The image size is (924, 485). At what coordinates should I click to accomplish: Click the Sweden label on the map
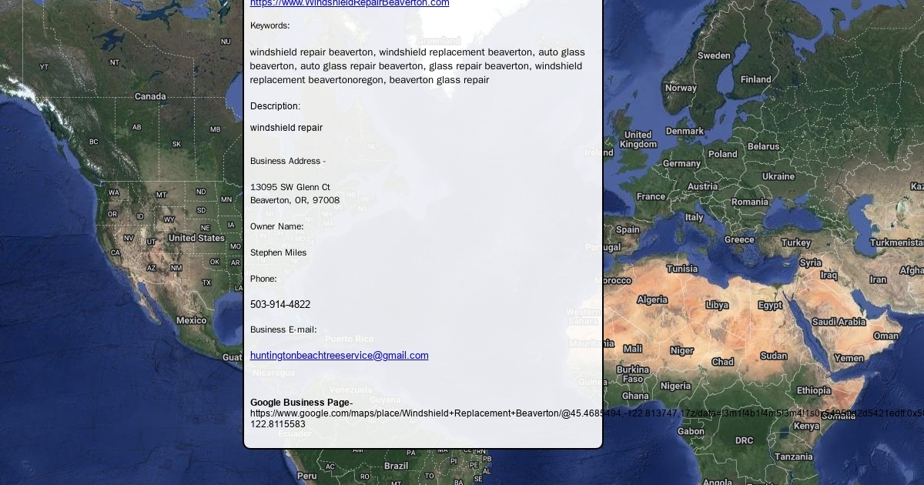[714, 55]
